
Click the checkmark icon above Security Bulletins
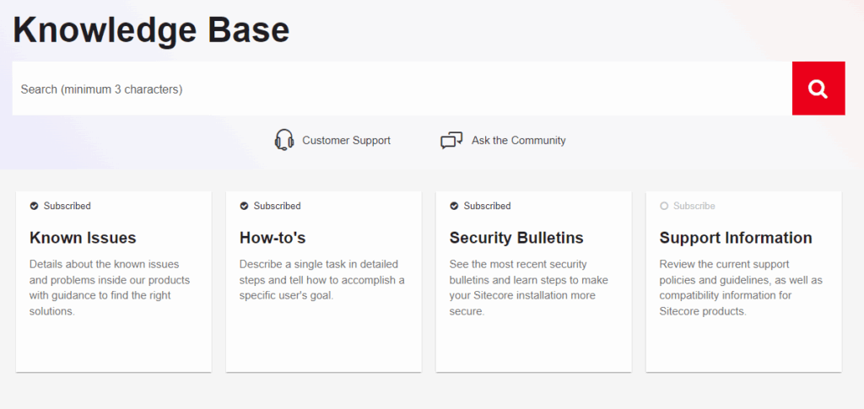click(454, 206)
